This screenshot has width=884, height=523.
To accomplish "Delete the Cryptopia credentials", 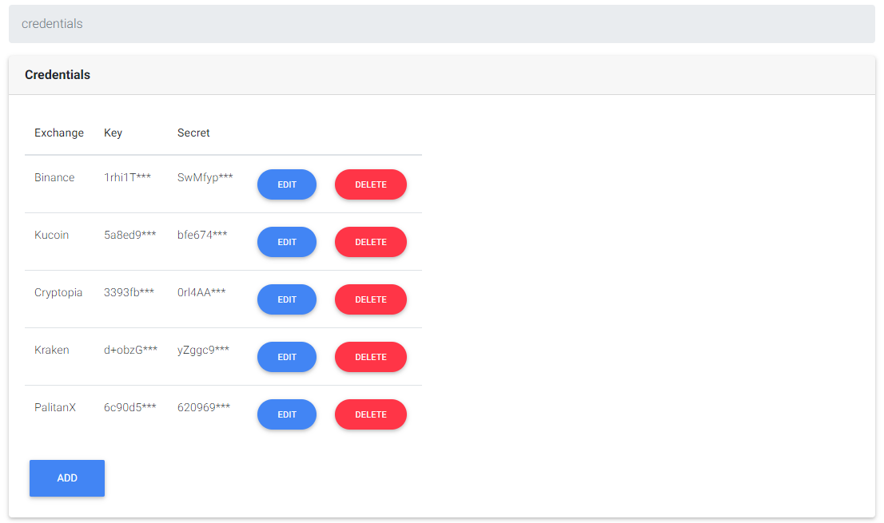I will pos(370,299).
